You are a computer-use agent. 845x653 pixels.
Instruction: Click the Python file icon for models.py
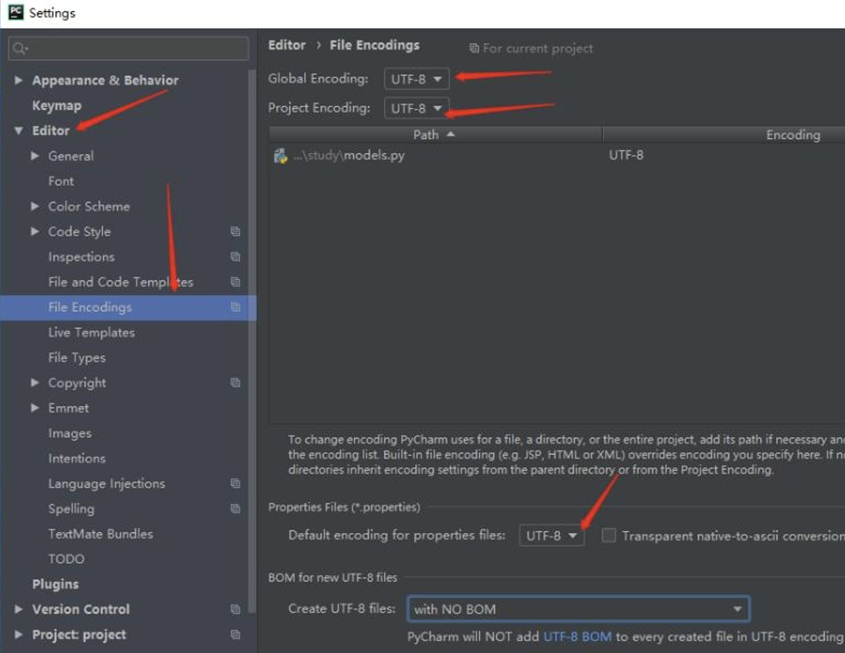(x=280, y=156)
